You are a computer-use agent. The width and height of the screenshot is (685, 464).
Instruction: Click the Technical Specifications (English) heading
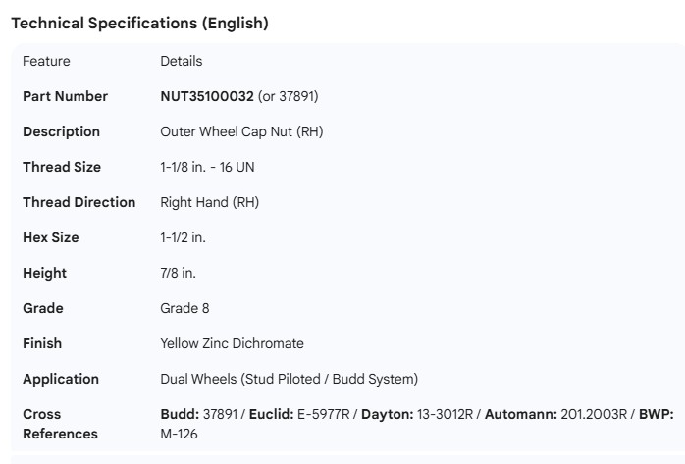pyautogui.click(x=139, y=24)
